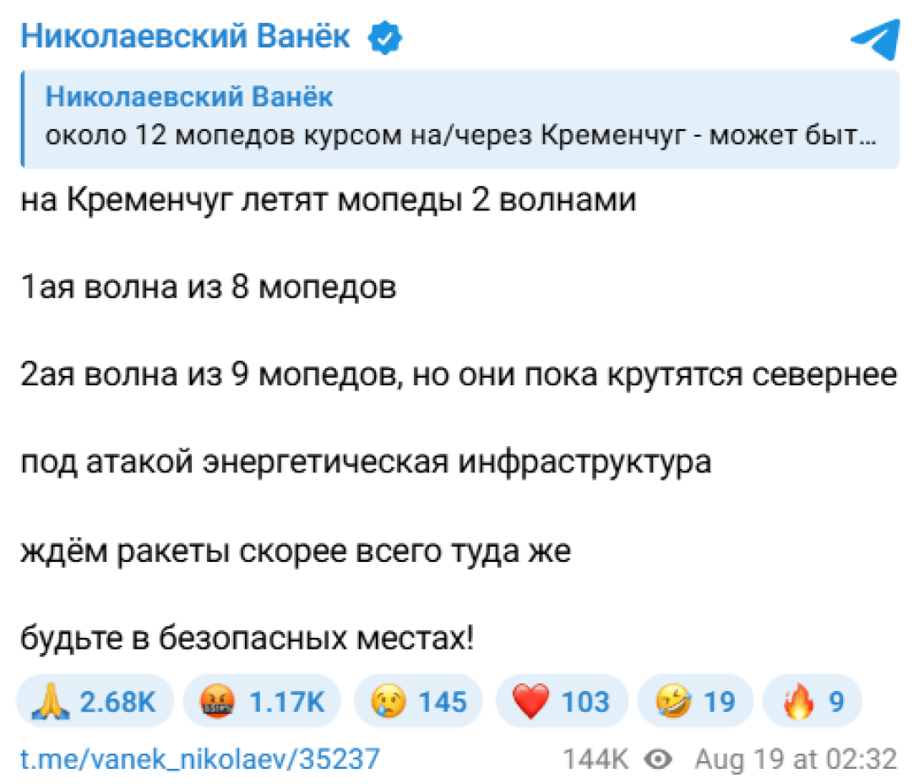Open the Николаевский Ванёк channel header link
Screen dimensions: 919x784
tap(184, 37)
